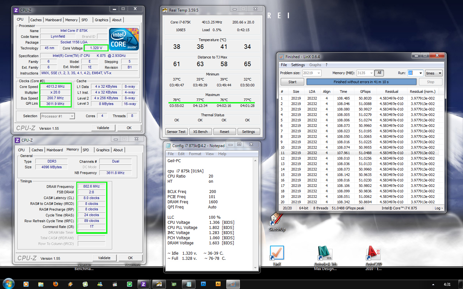The image size is (463, 289).
Task: Switch to Photoshop from the taskbar
Action: (203, 284)
